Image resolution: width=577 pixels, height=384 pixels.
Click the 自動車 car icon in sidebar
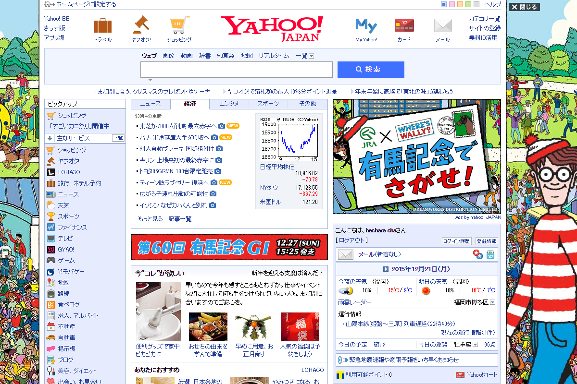[x=51, y=337]
